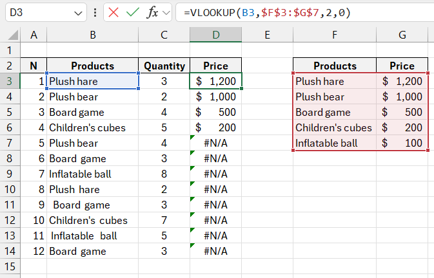This screenshot has width=434, height=278.
Task: Open Insert Function via the fx icon
Action: (152, 12)
